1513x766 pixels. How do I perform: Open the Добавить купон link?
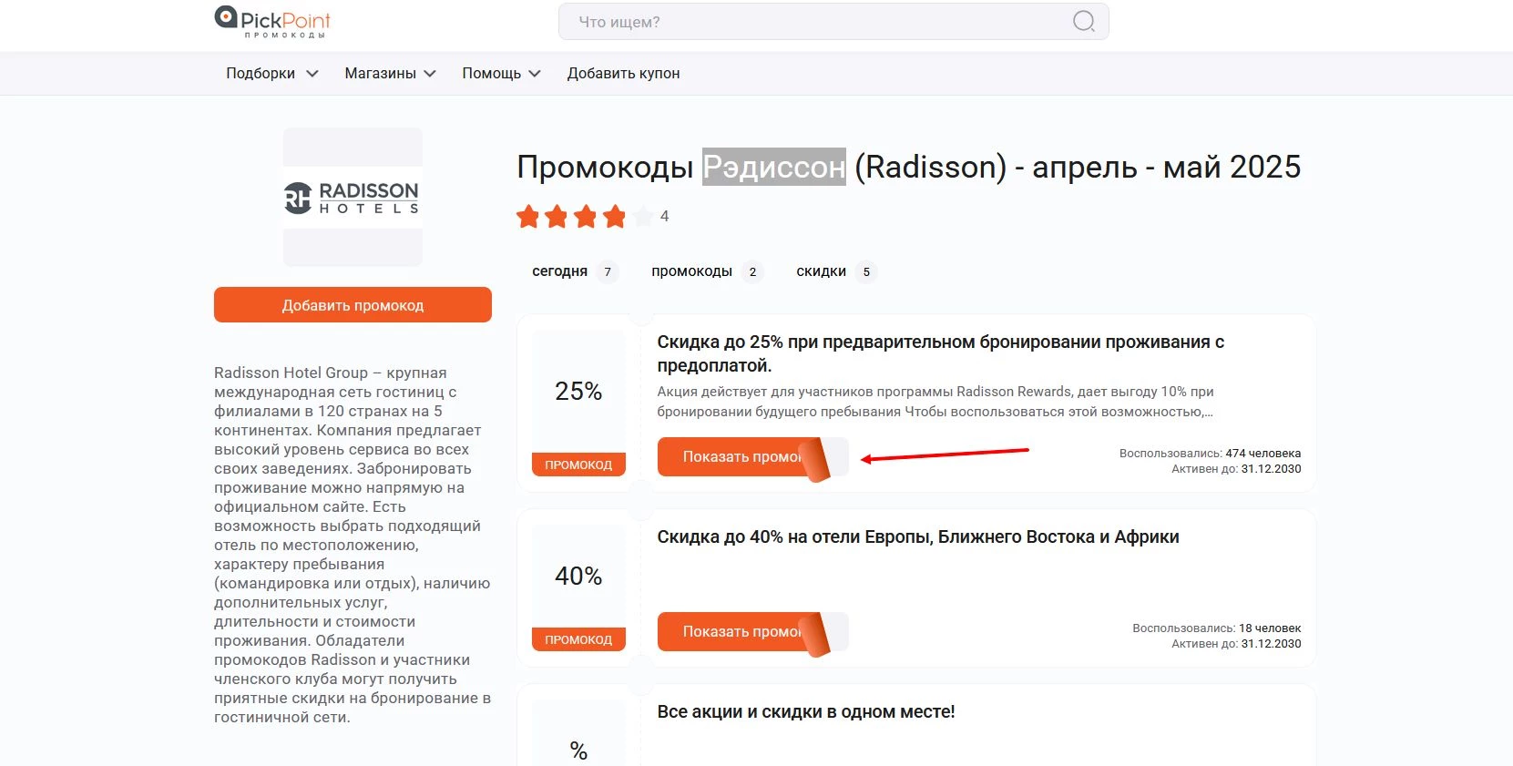pyautogui.click(x=623, y=74)
